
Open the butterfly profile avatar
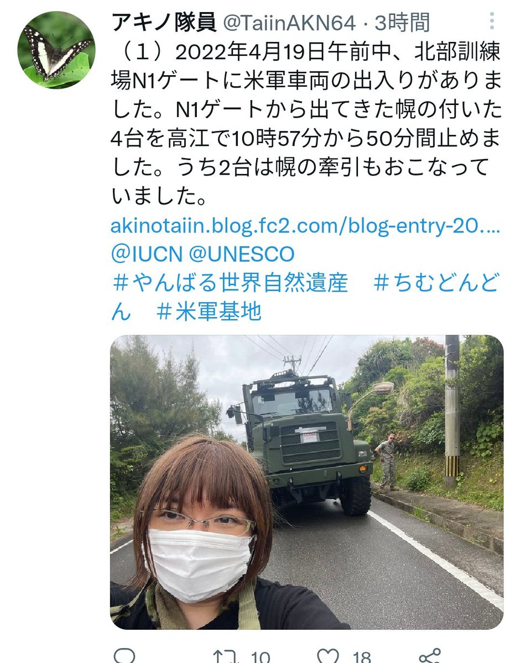[x=57, y=49]
